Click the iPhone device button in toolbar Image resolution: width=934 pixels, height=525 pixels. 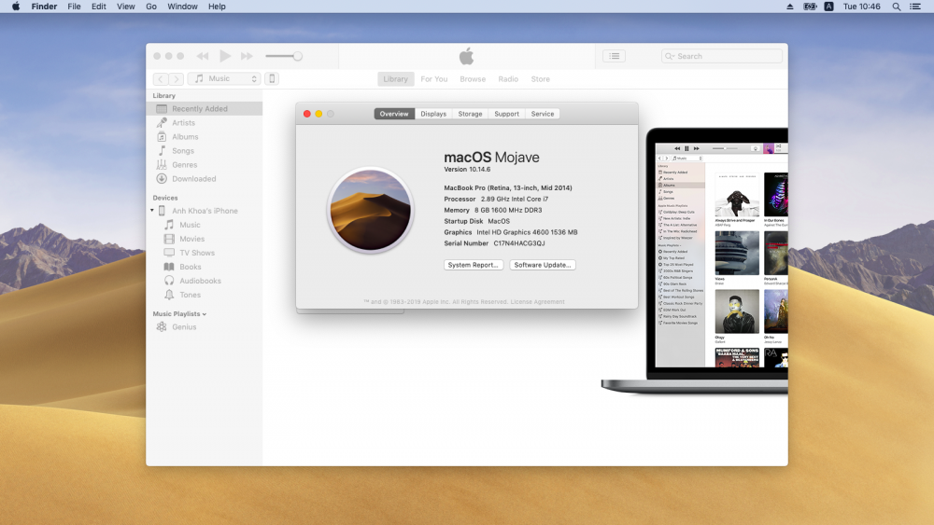[x=272, y=78]
